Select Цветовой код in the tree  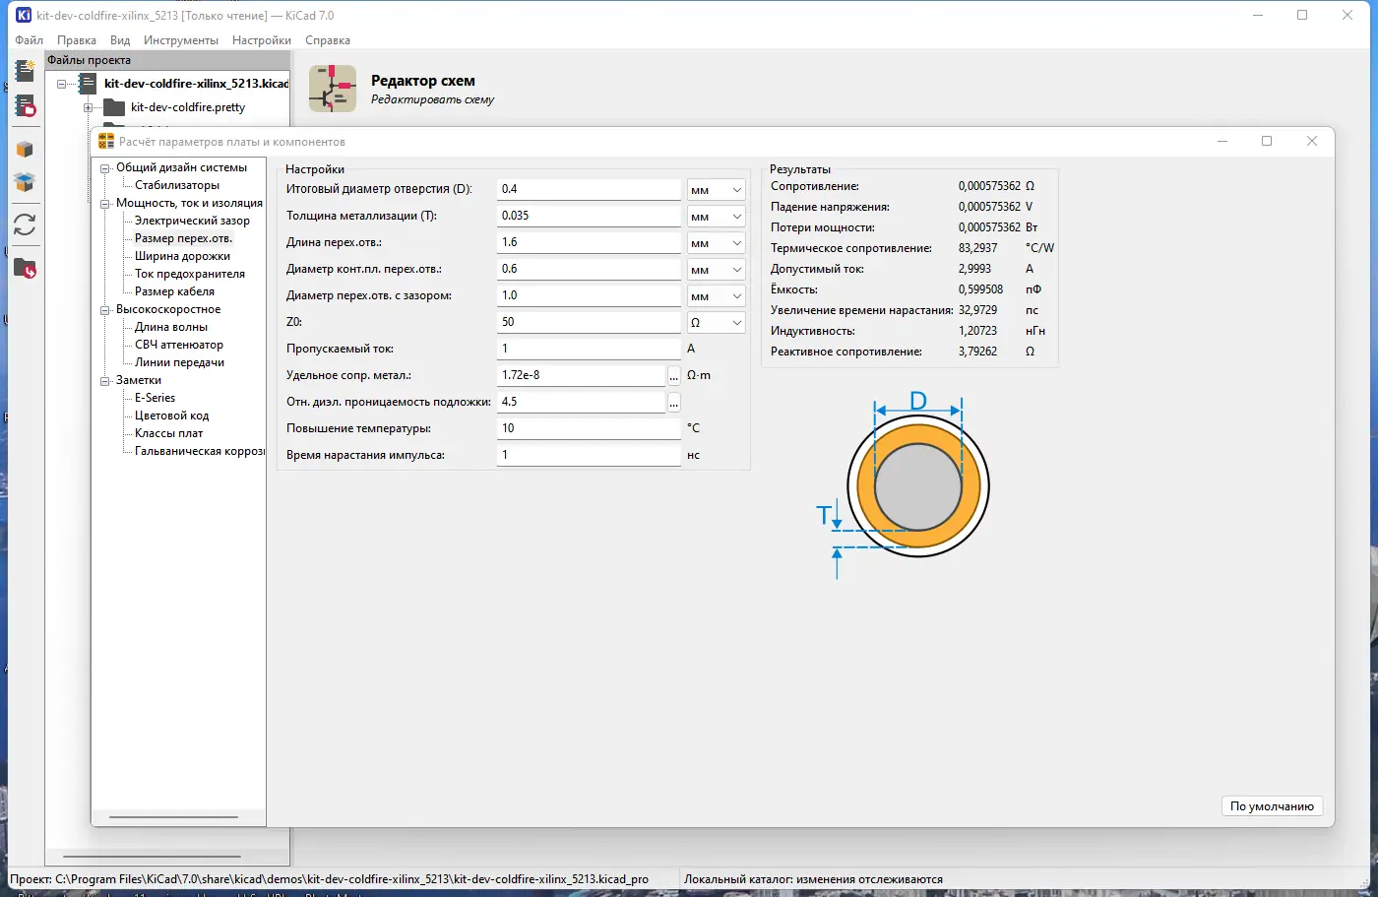(x=171, y=416)
